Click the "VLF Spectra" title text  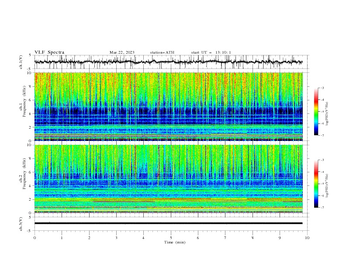click(x=49, y=52)
